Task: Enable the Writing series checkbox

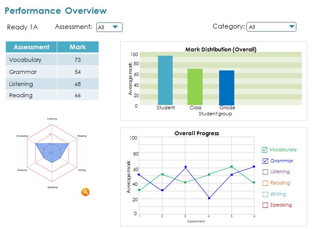Action: tap(265, 194)
